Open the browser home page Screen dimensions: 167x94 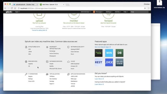[15, 8]
